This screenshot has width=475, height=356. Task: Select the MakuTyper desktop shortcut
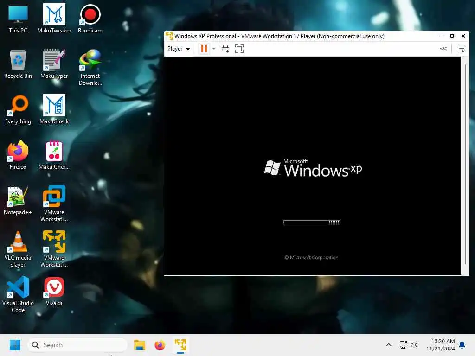click(x=54, y=64)
